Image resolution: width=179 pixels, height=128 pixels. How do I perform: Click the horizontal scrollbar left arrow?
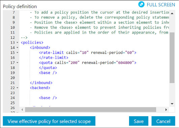(x=22, y=110)
